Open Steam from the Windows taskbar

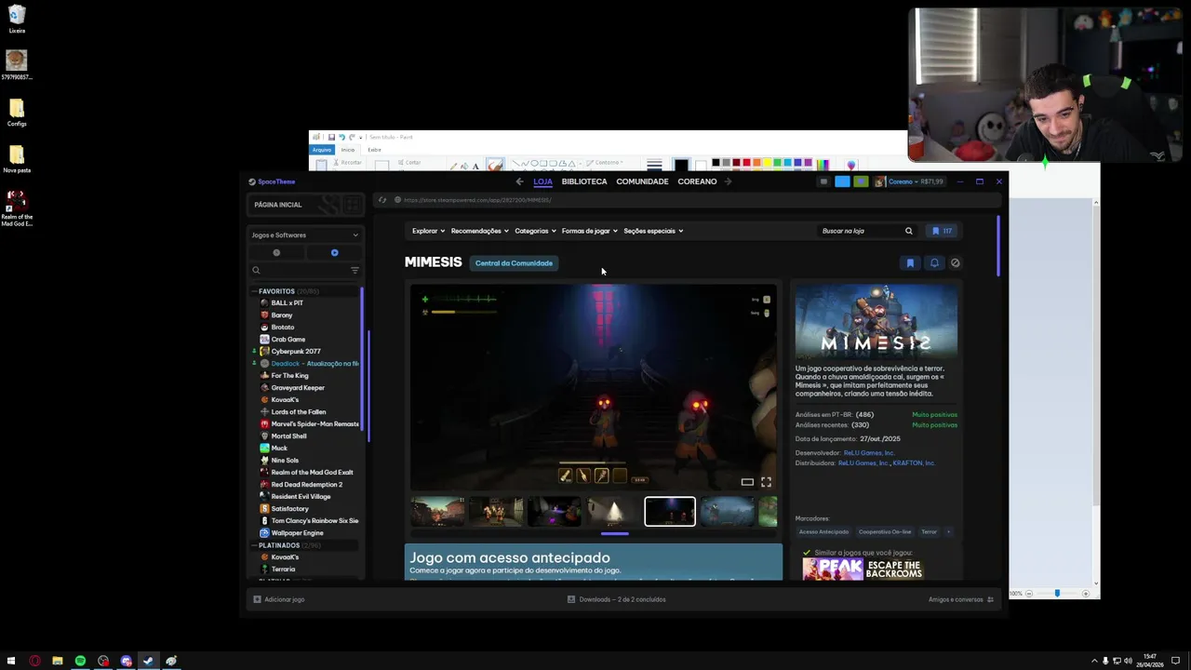tap(148, 661)
